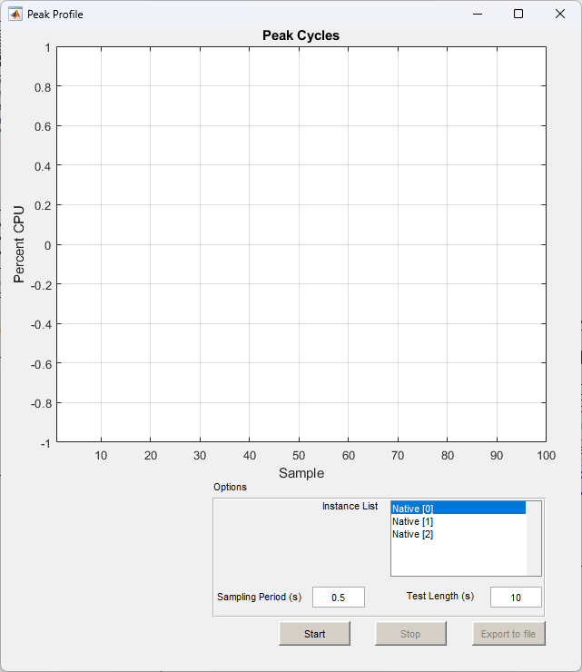Minimize the Peak Profile window
Viewport: 582px width, 672px height.
477,14
